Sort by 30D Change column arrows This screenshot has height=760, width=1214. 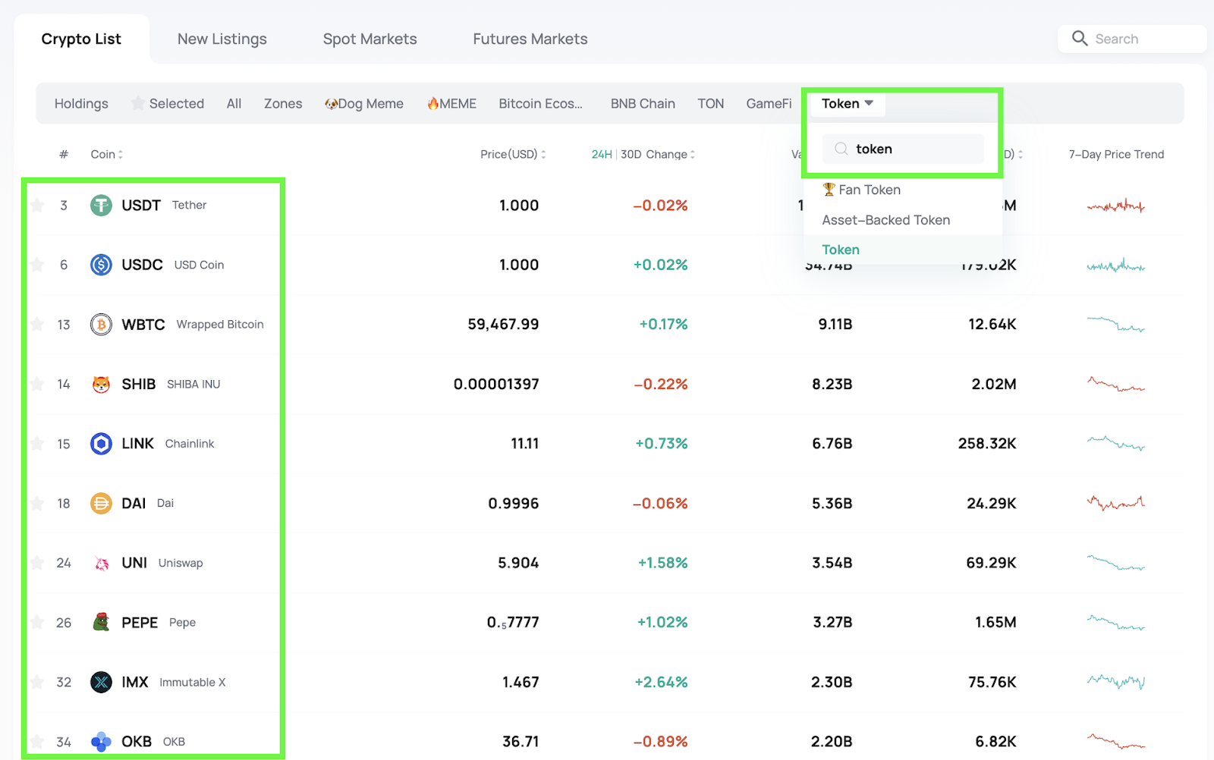pyautogui.click(x=693, y=155)
